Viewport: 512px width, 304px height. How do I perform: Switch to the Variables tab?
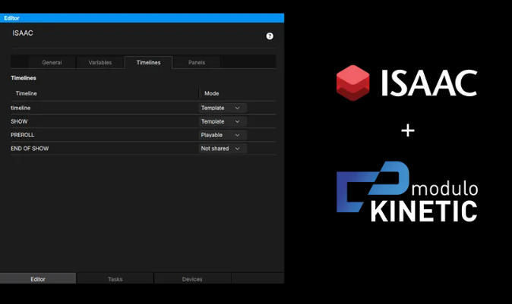pyautogui.click(x=100, y=62)
